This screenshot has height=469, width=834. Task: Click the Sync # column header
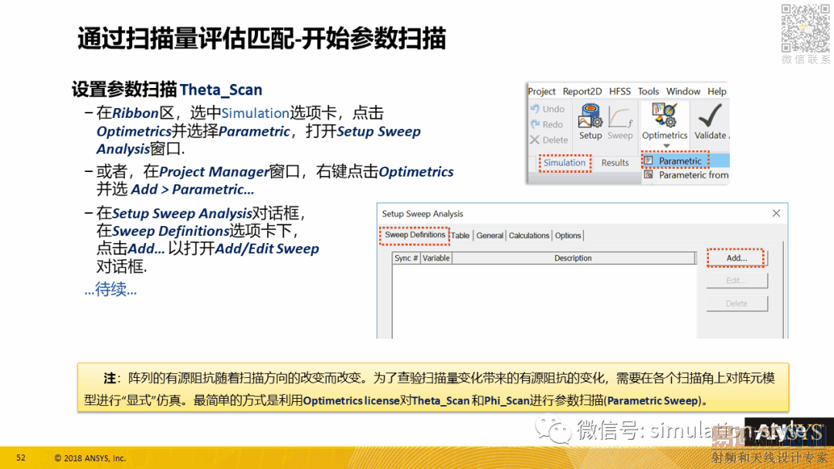point(406,258)
